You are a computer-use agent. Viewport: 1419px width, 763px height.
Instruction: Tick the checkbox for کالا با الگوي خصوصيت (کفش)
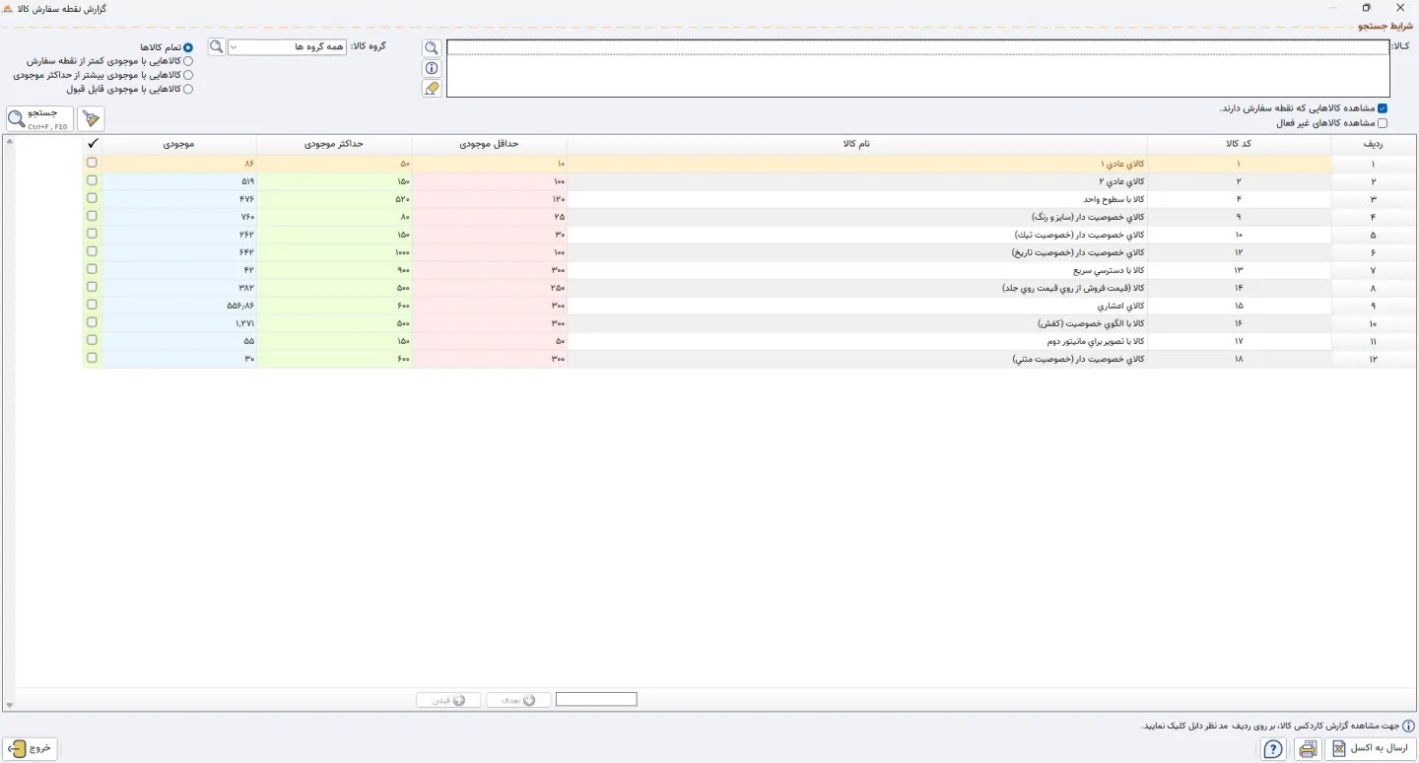93,322
